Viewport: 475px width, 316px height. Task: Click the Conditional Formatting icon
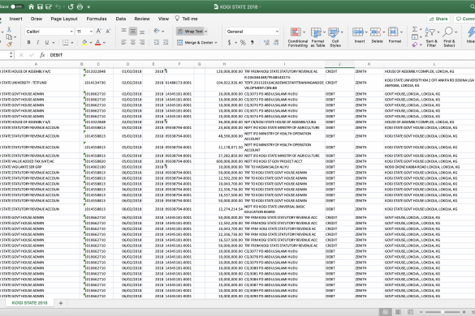tap(296, 32)
